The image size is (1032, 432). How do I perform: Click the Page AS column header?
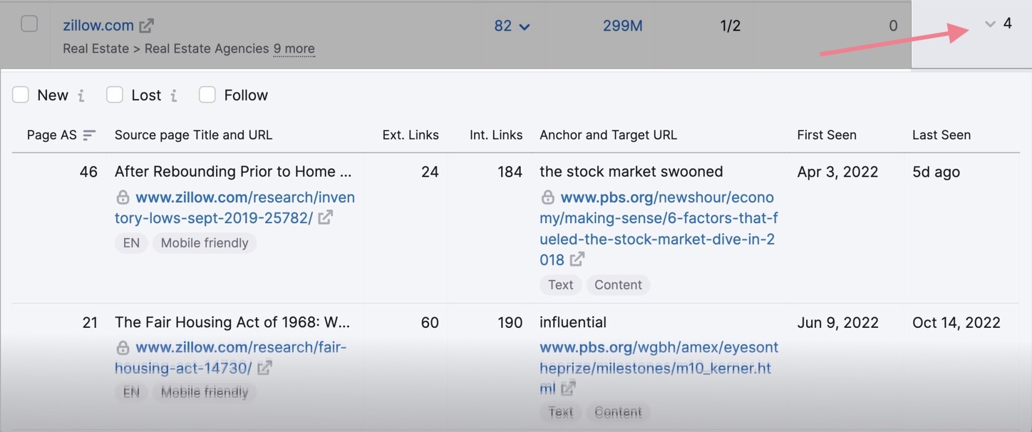pos(52,135)
